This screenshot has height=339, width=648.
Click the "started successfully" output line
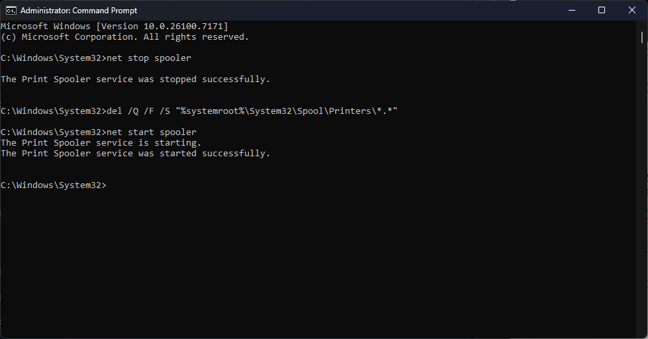point(135,154)
